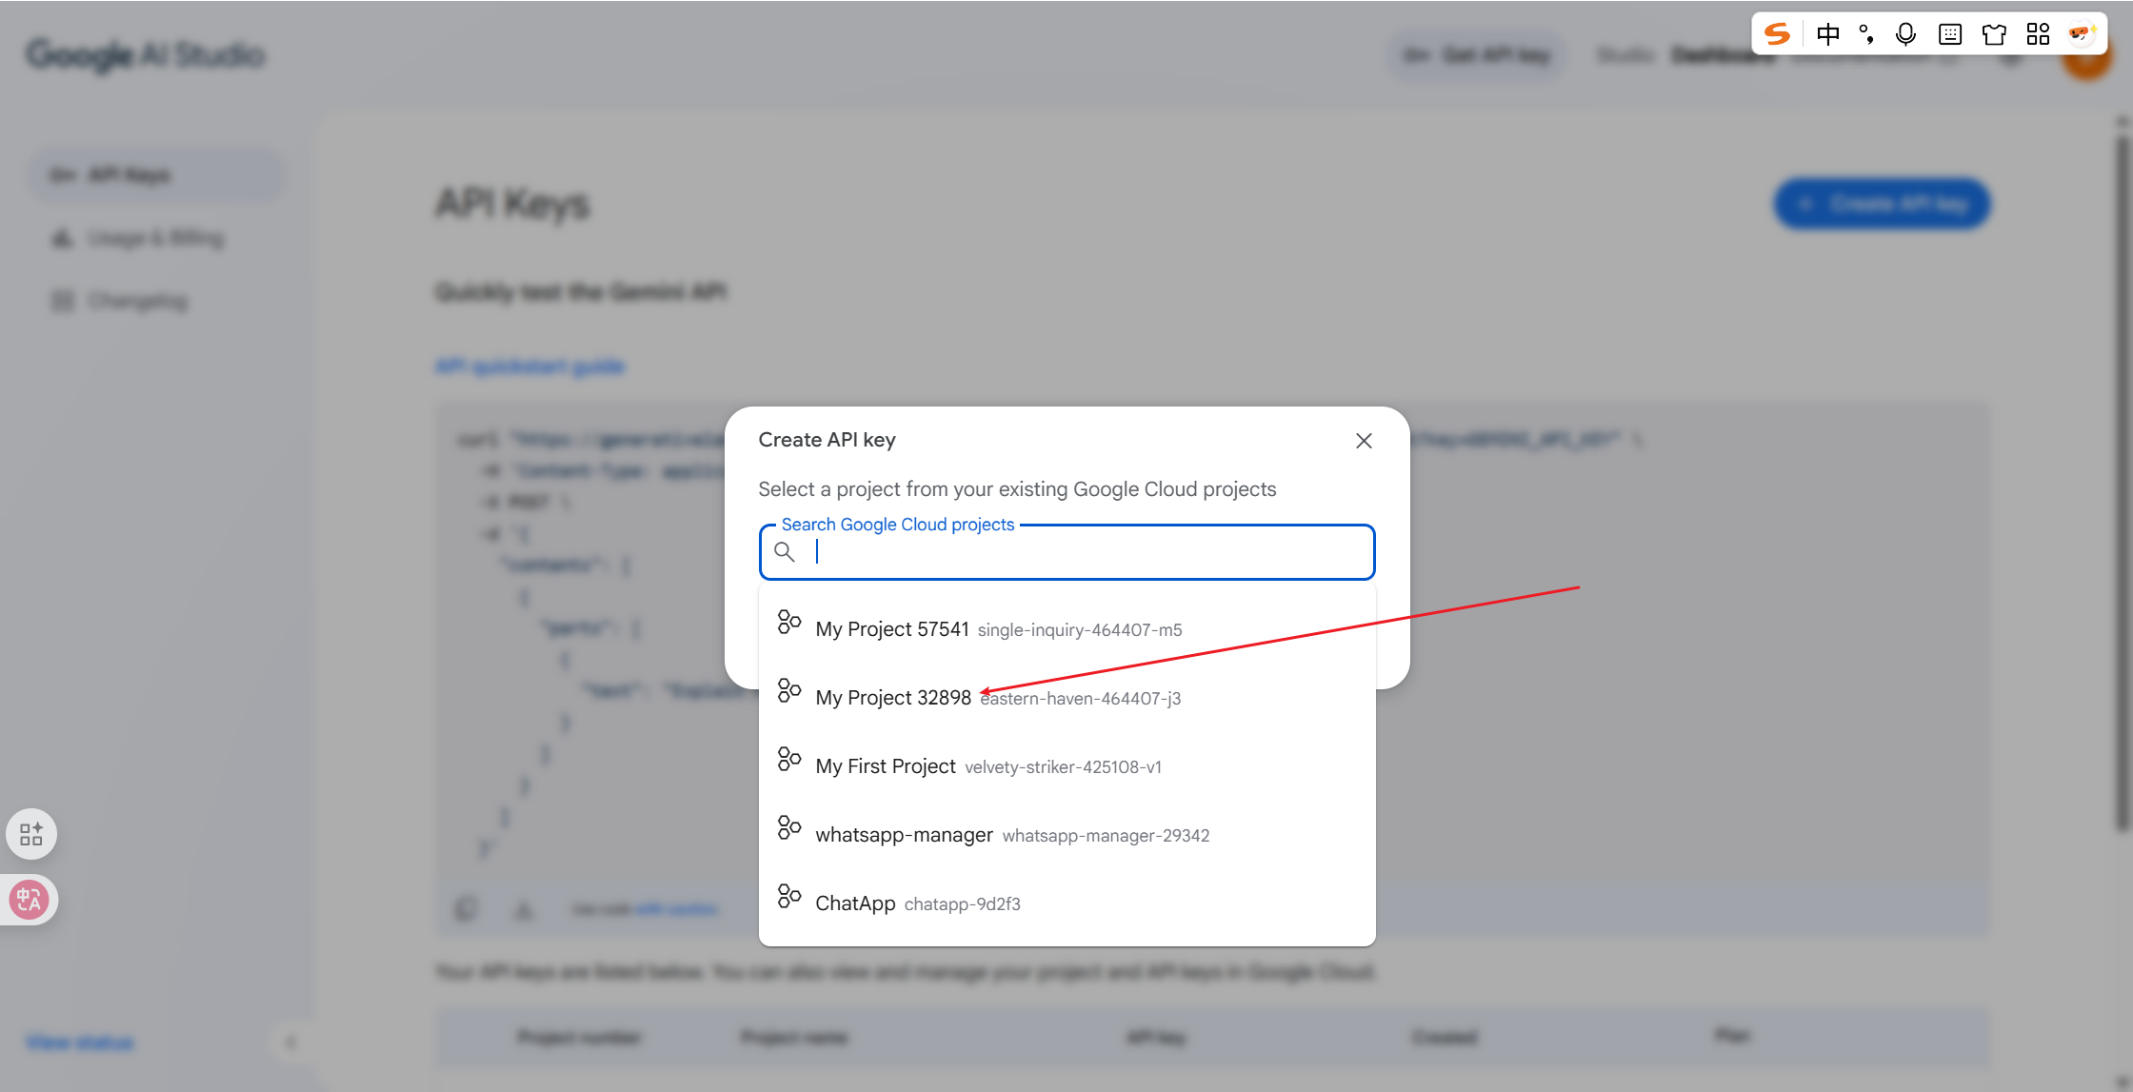Click project icon beside My Project 57541
Image resolution: width=2133 pixels, height=1092 pixels.
pyautogui.click(x=788, y=623)
